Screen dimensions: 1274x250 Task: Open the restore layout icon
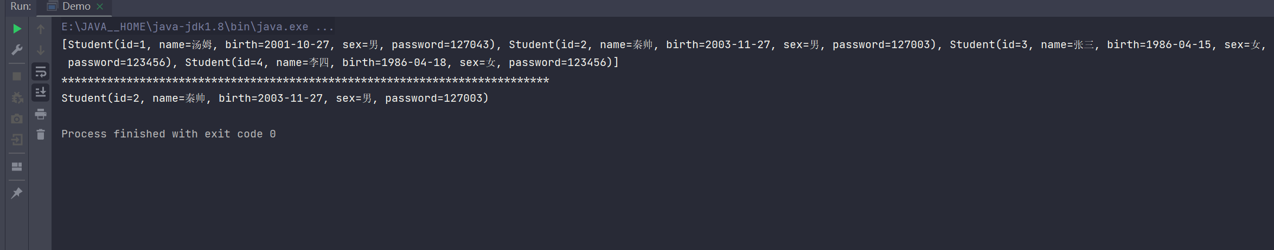click(x=17, y=167)
